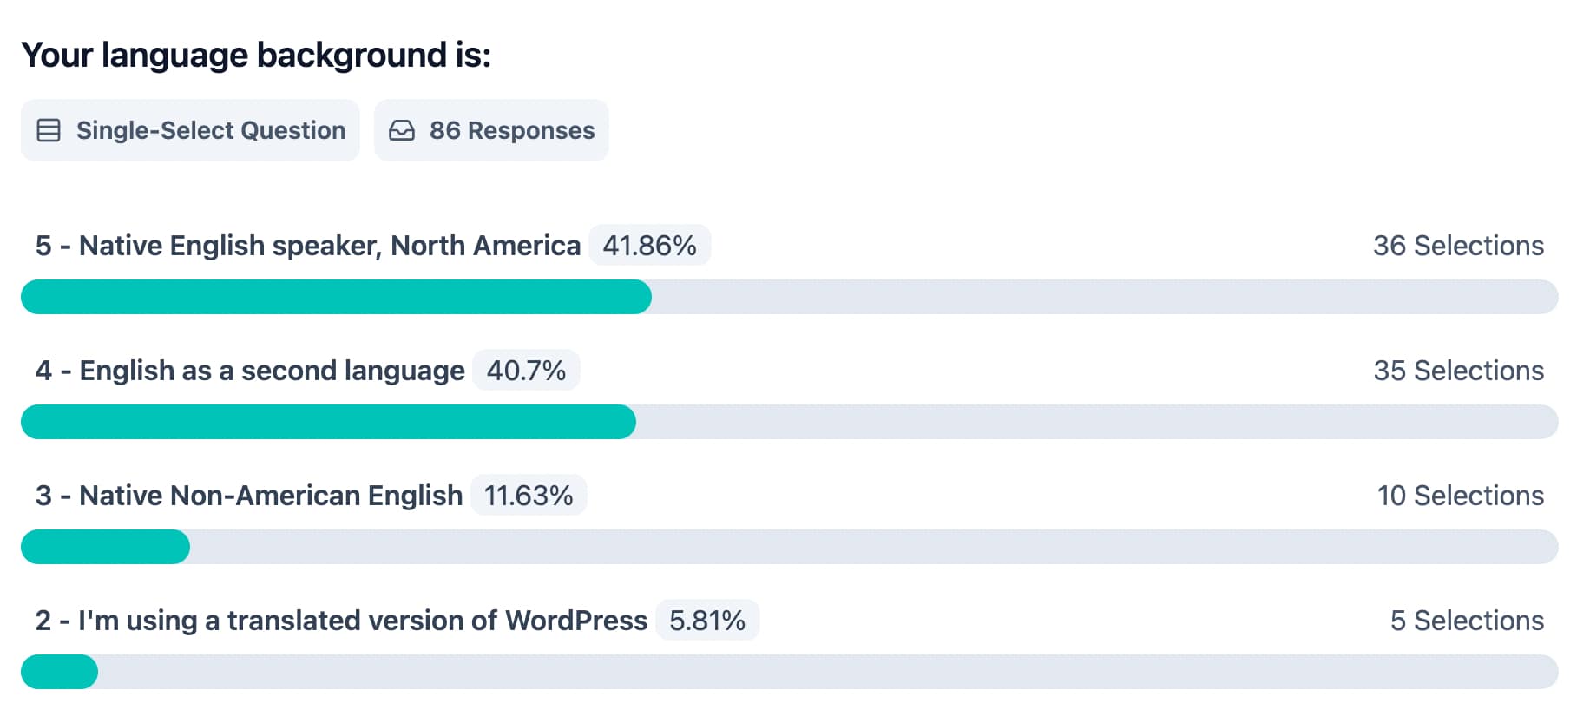Click the 11.63% percentage badge
Screen dimensions: 1590x710
click(529, 496)
